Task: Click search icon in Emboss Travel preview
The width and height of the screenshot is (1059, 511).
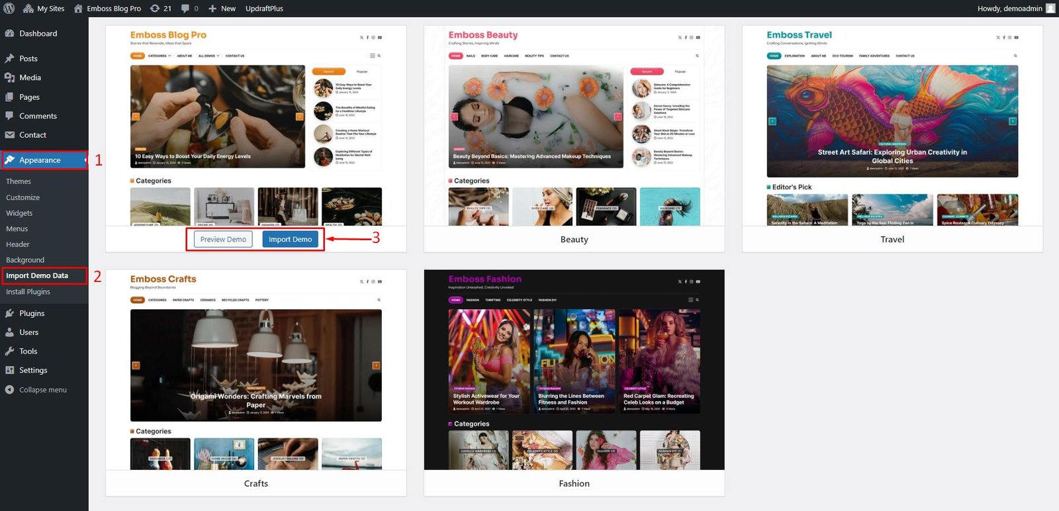Action: pos(1015,56)
